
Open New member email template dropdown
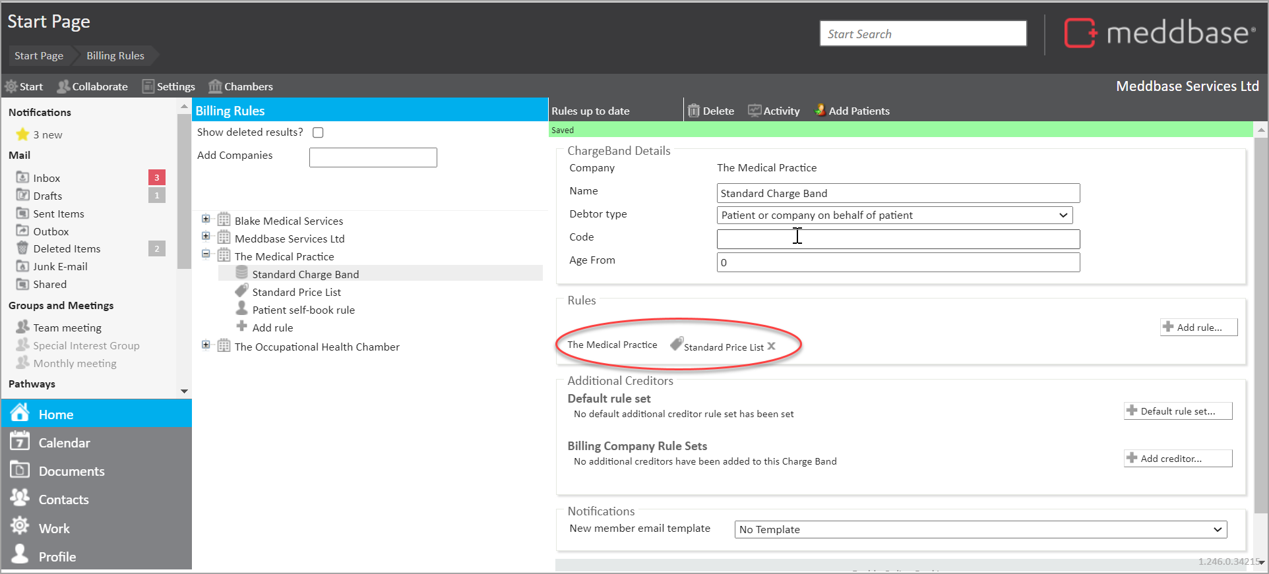[x=980, y=529]
